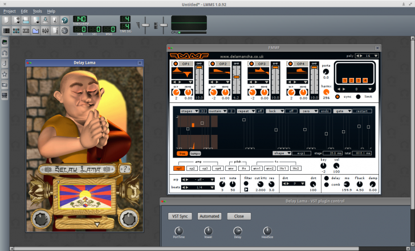Image resolution: width=415 pixels, height=251 pixels.
Task: Click the left round knob on Delay Lama
Action: coord(41,219)
